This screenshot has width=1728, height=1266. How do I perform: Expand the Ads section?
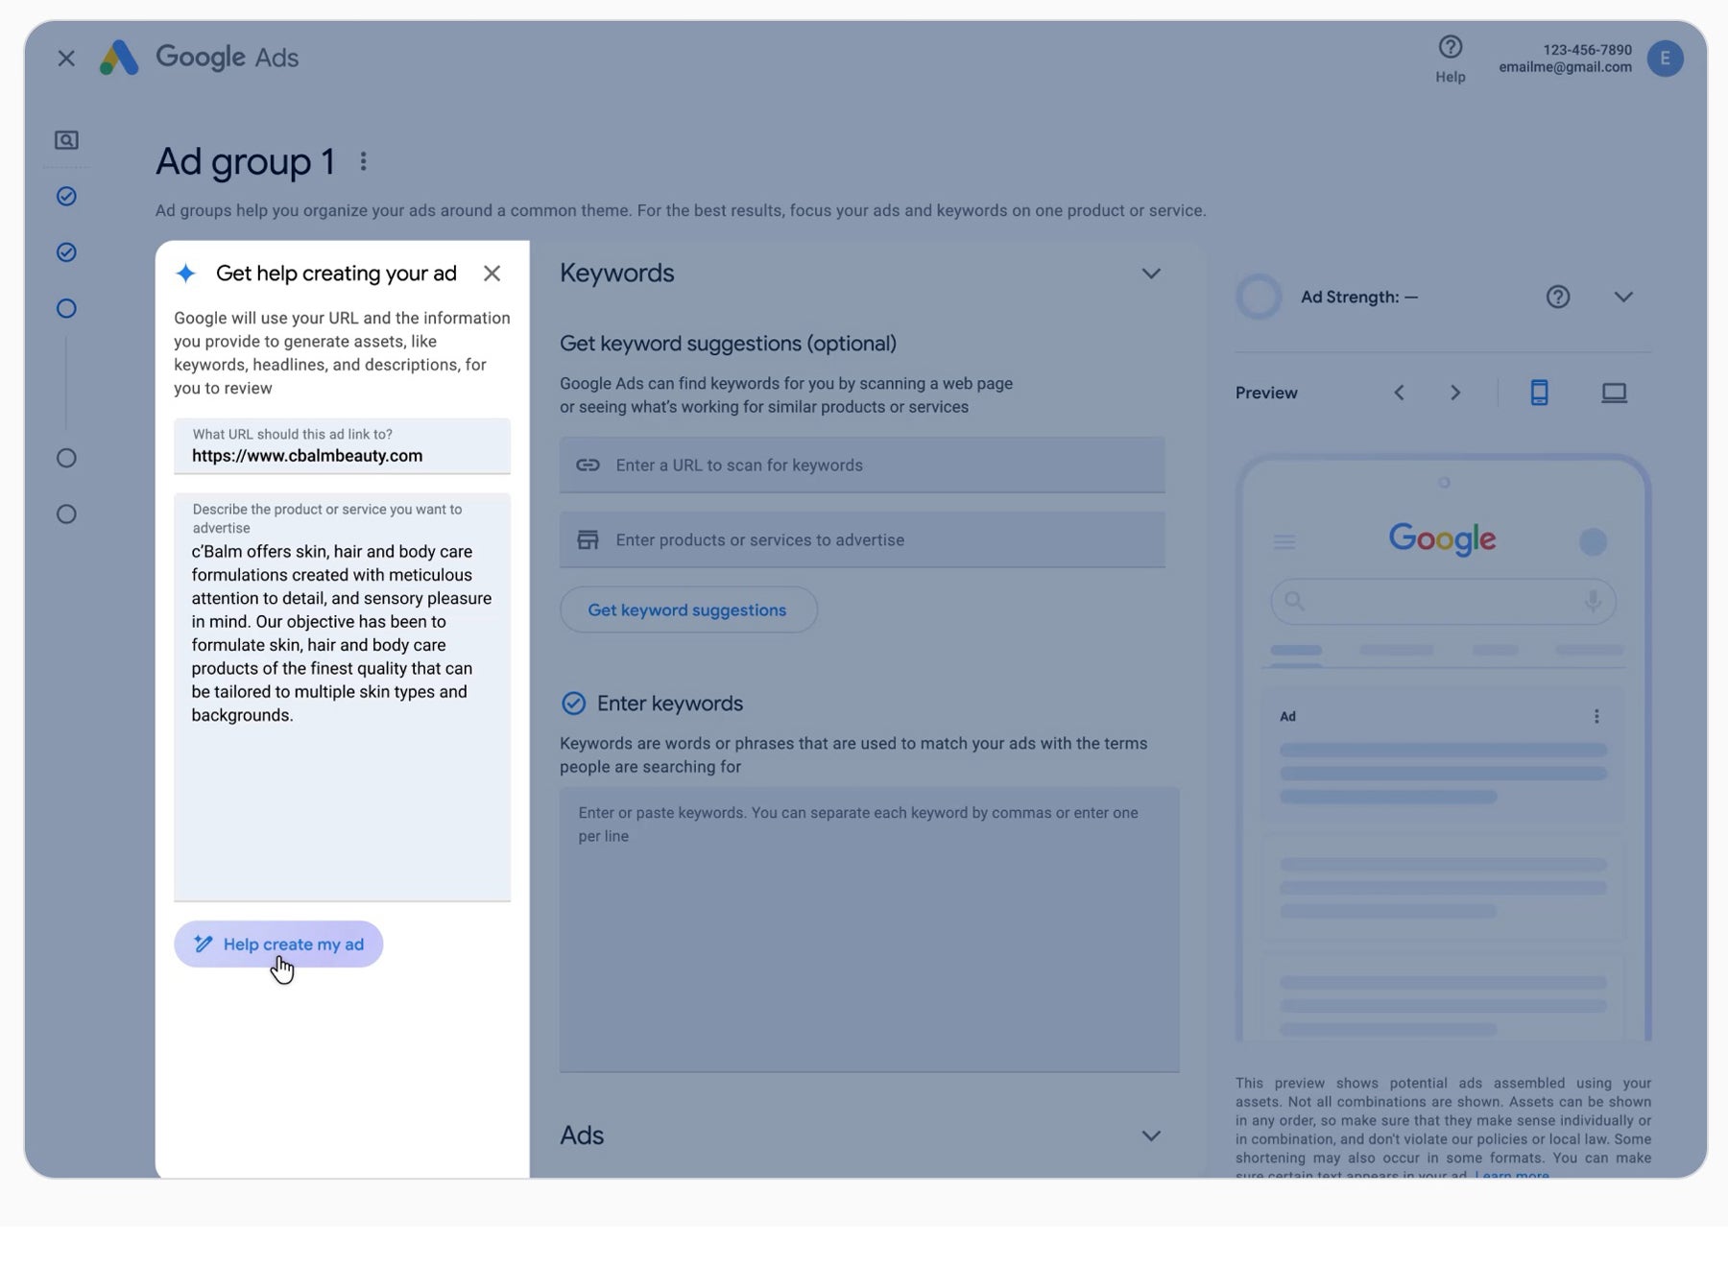pyautogui.click(x=1150, y=1135)
